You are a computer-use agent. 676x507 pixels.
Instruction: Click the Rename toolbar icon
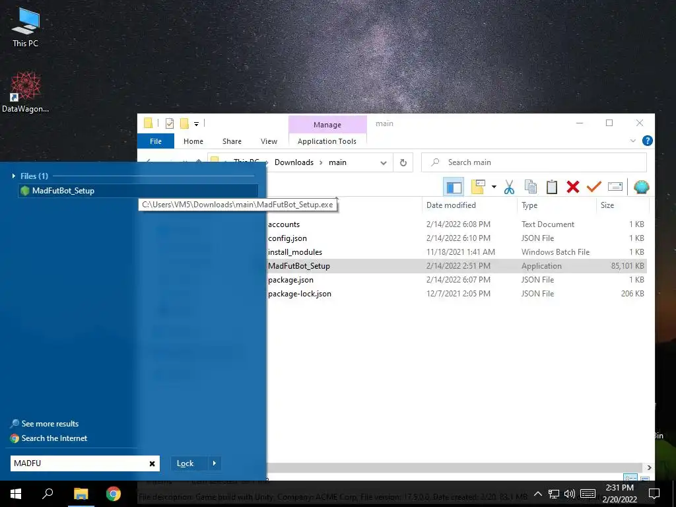click(x=615, y=187)
